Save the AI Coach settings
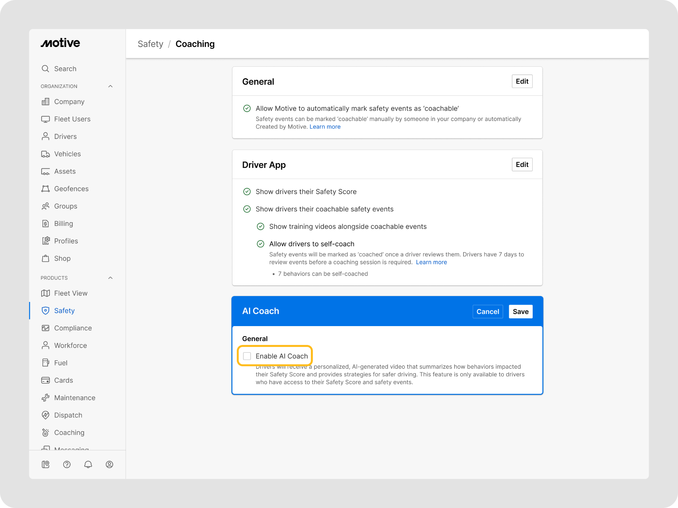The width and height of the screenshot is (678, 508). click(x=521, y=312)
